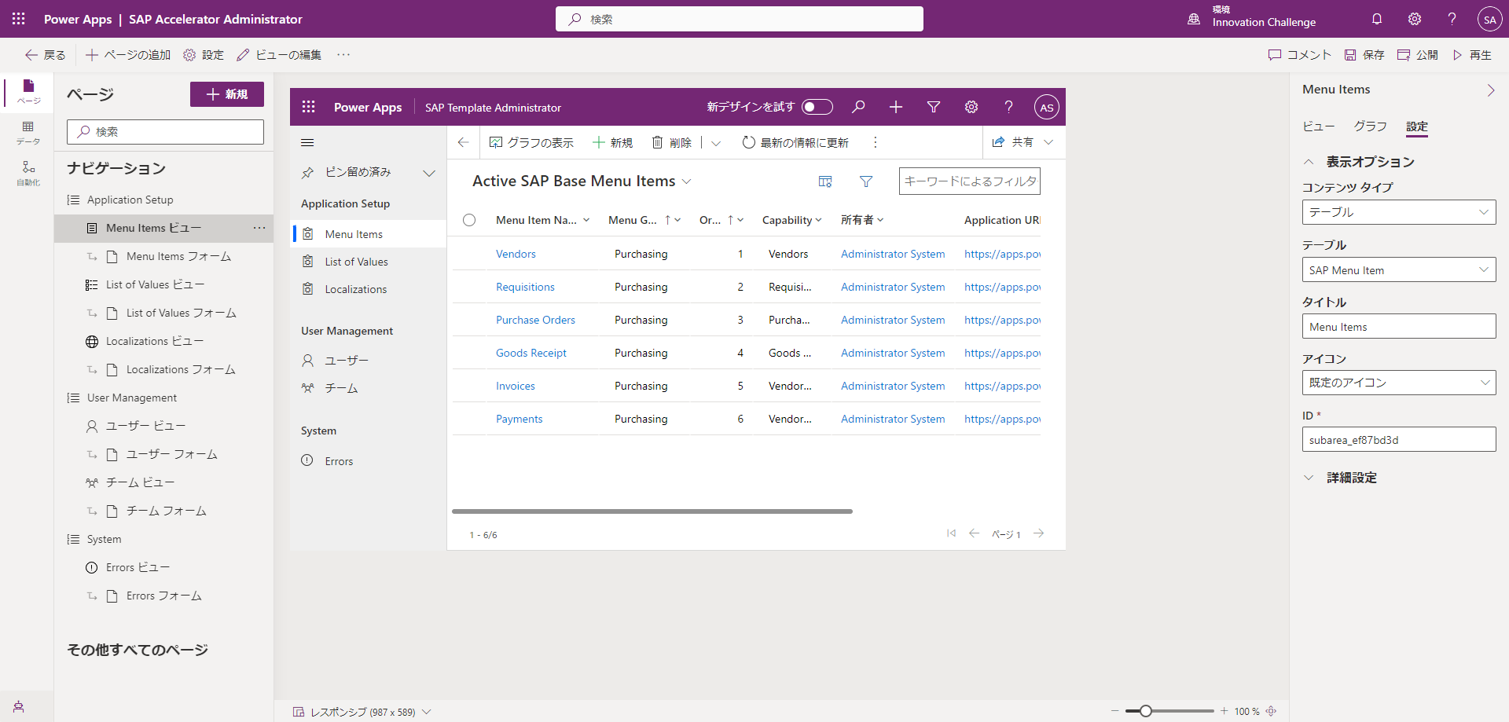Select the データ icon in left rail
The width and height of the screenshot is (1509, 722).
pyautogui.click(x=28, y=133)
